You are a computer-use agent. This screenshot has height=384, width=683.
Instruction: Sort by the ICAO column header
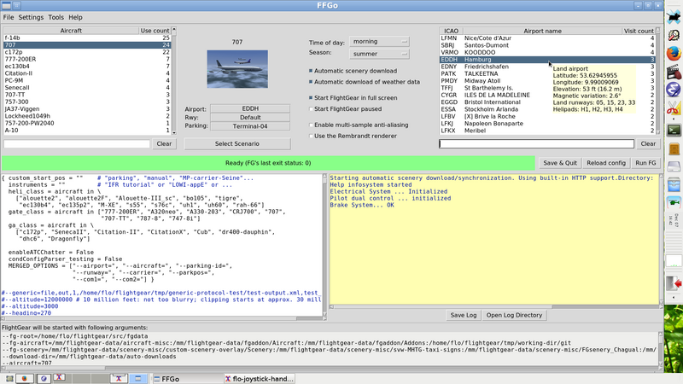click(451, 31)
